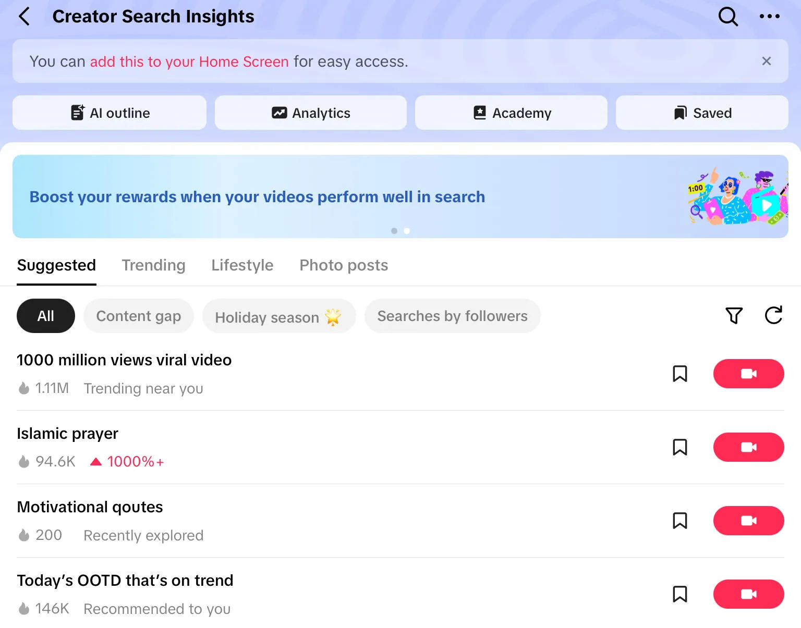Image resolution: width=801 pixels, height=628 pixels.
Task: Open the filter funnel icon
Action: 734,315
